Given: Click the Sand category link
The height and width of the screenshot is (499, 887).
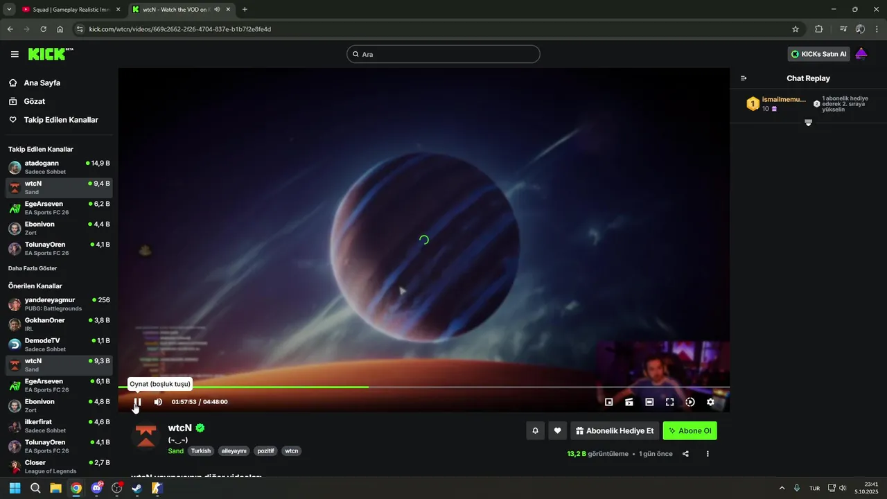Looking at the screenshot, I should (x=176, y=450).
